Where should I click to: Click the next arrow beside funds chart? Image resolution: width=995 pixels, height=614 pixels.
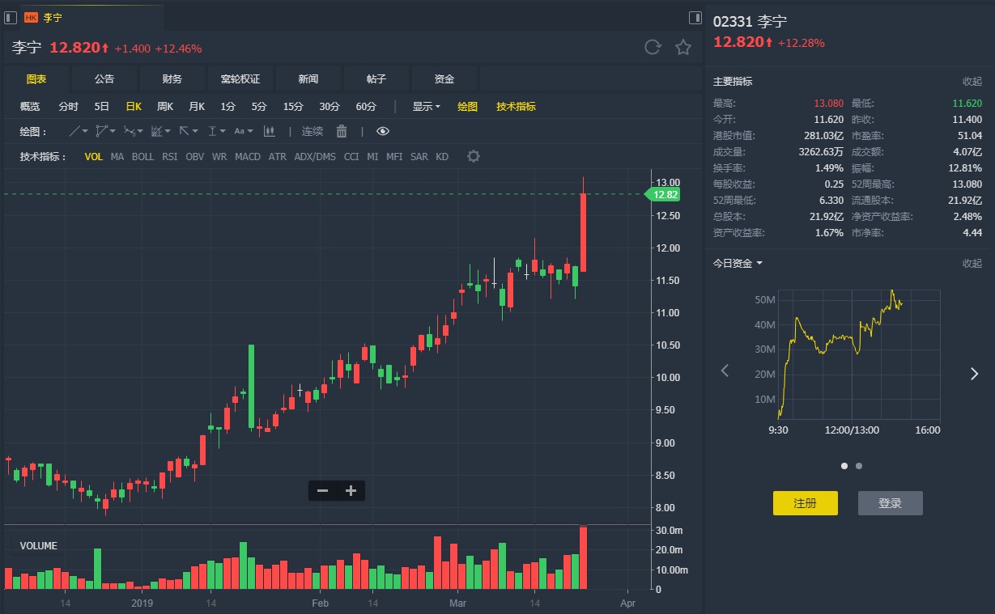[x=974, y=373]
